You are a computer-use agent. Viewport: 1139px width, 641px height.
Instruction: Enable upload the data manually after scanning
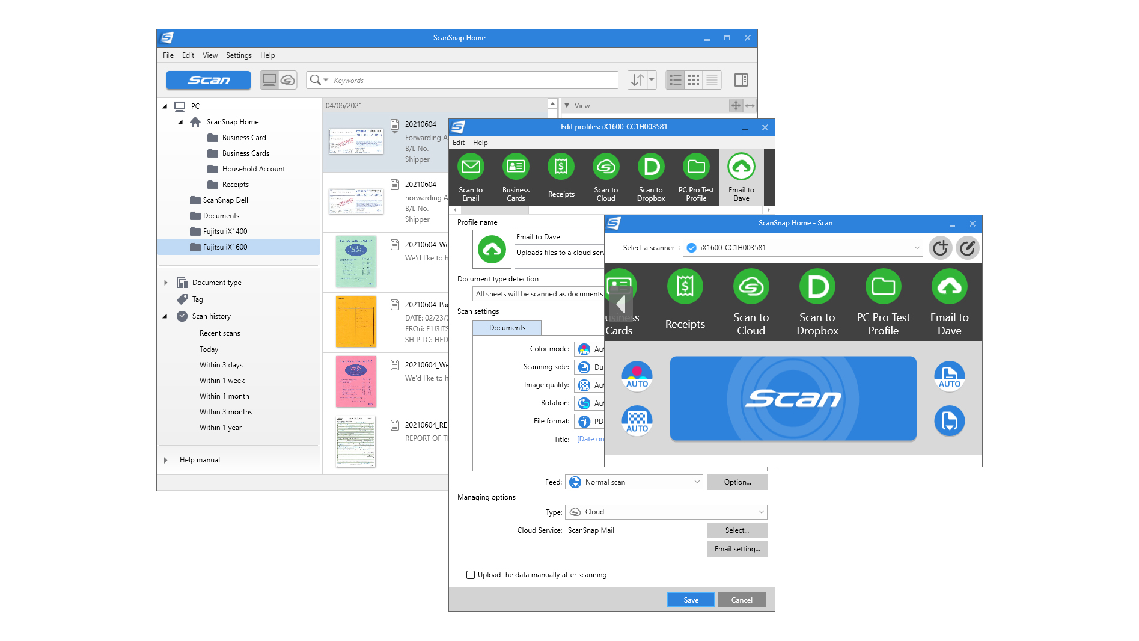[471, 575]
